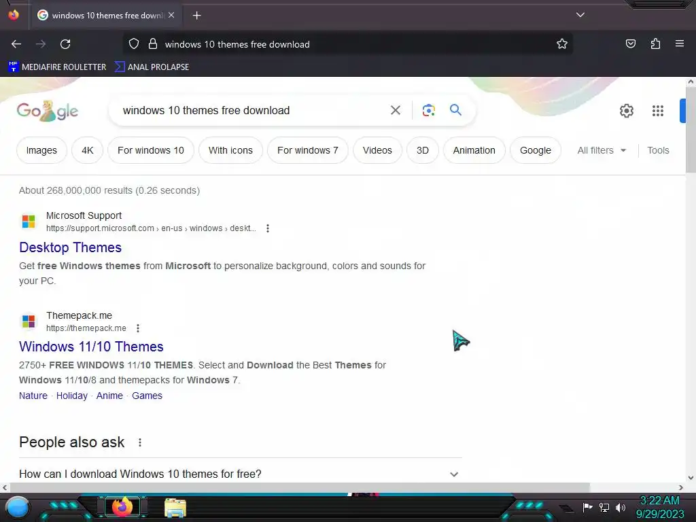
Task: Save page to Pocket
Action: [x=630, y=43]
